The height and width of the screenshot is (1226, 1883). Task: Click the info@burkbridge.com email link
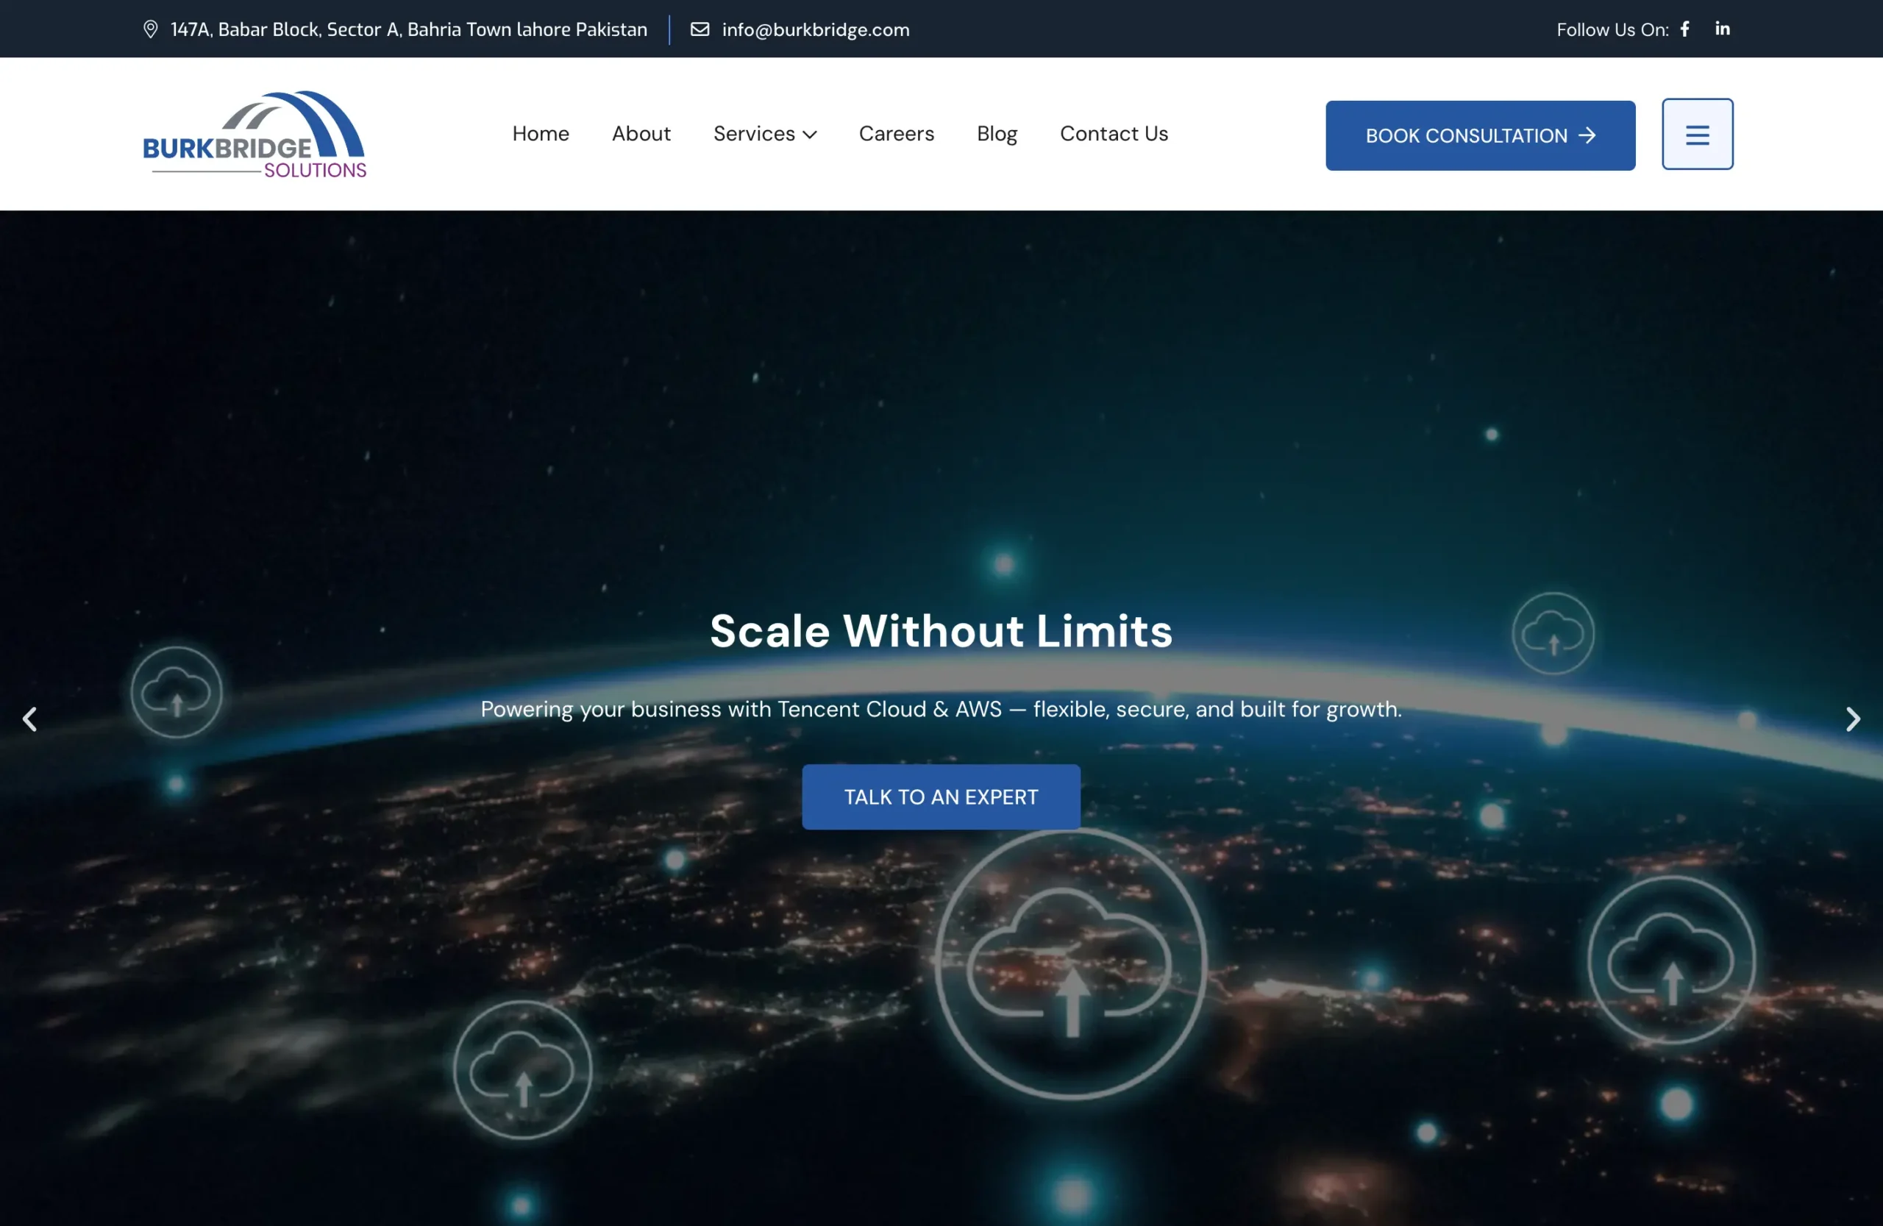tap(815, 30)
